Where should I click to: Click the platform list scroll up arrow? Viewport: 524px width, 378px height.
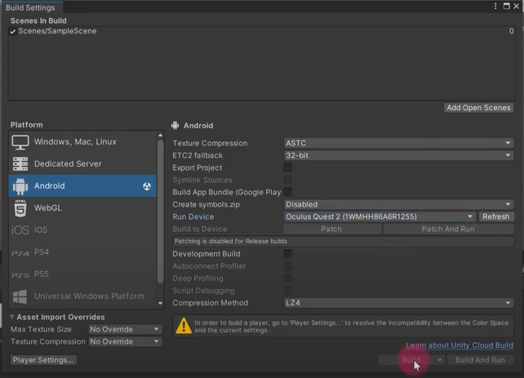coord(161,136)
